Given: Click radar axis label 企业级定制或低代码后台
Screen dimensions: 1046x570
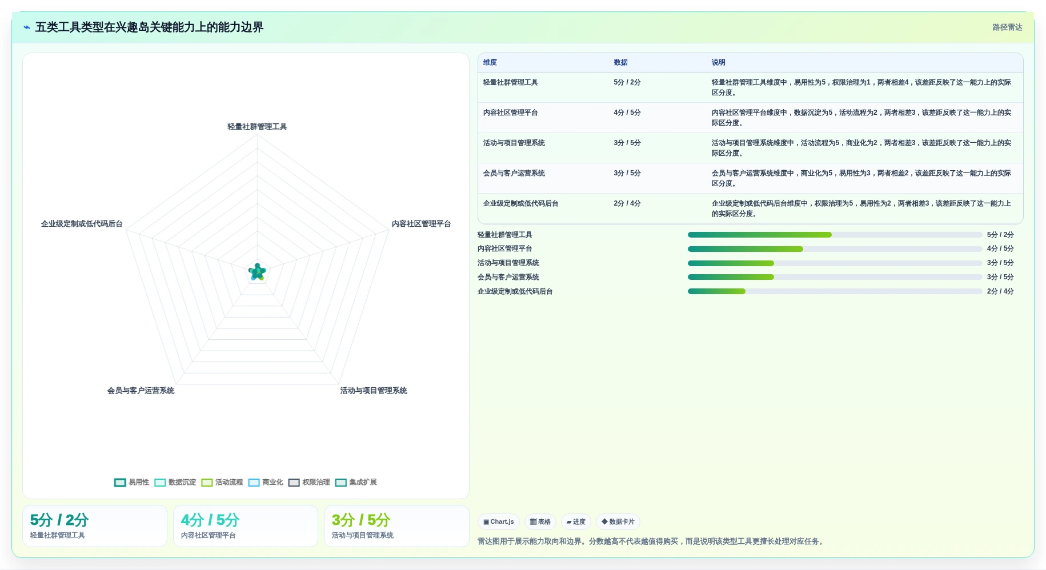Looking at the screenshot, I should click(x=82, y=224).
